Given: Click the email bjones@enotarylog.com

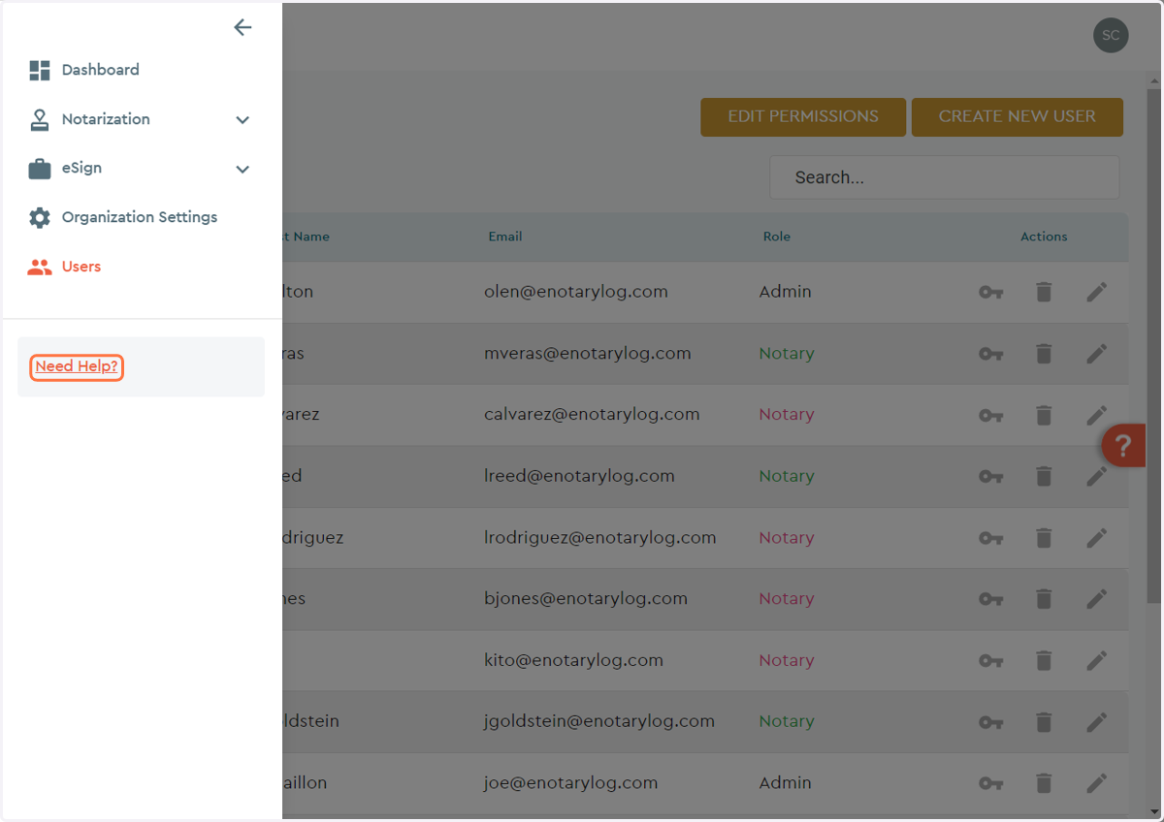Looking at the screenshot, I should [x=586, y=599].
